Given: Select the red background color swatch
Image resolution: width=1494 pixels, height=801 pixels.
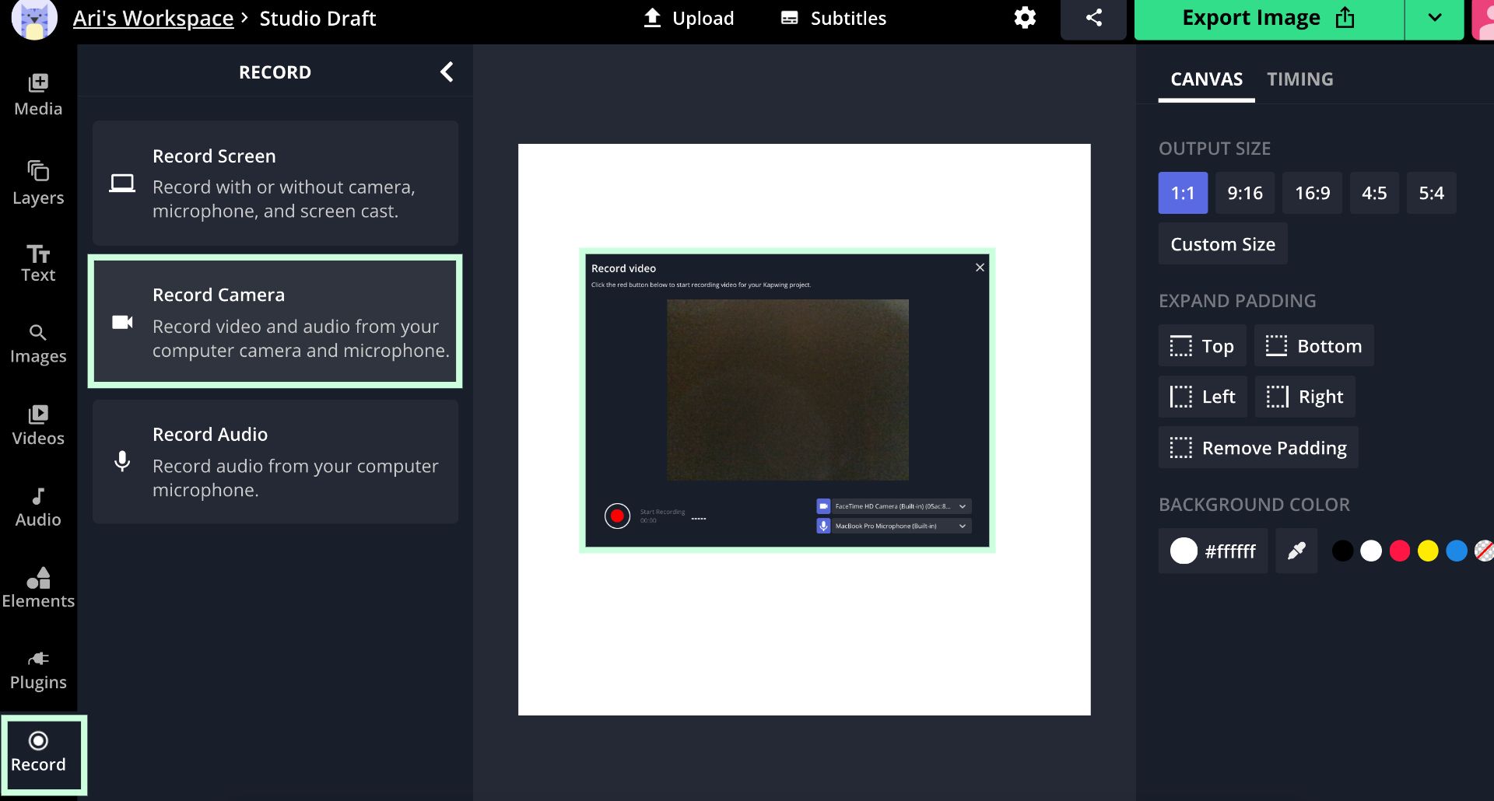Looking at the screenshot, I should [1399, 551].
